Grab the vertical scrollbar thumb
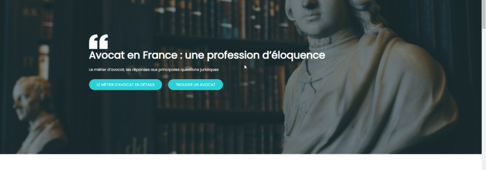The image size is (486, 170). point(484,14)
